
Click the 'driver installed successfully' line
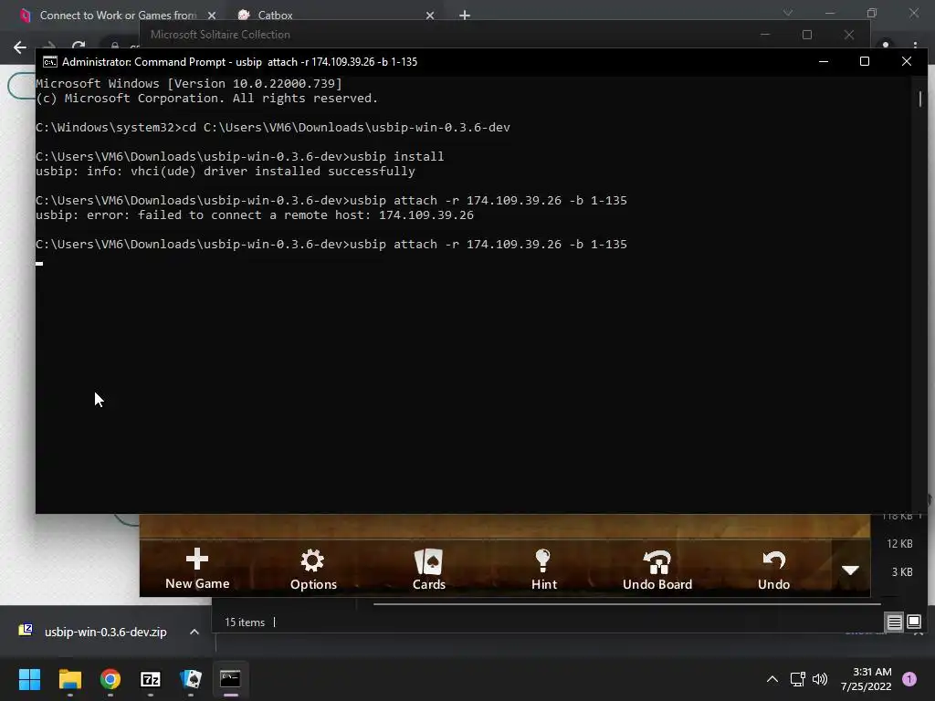click(x=226, y=171)
